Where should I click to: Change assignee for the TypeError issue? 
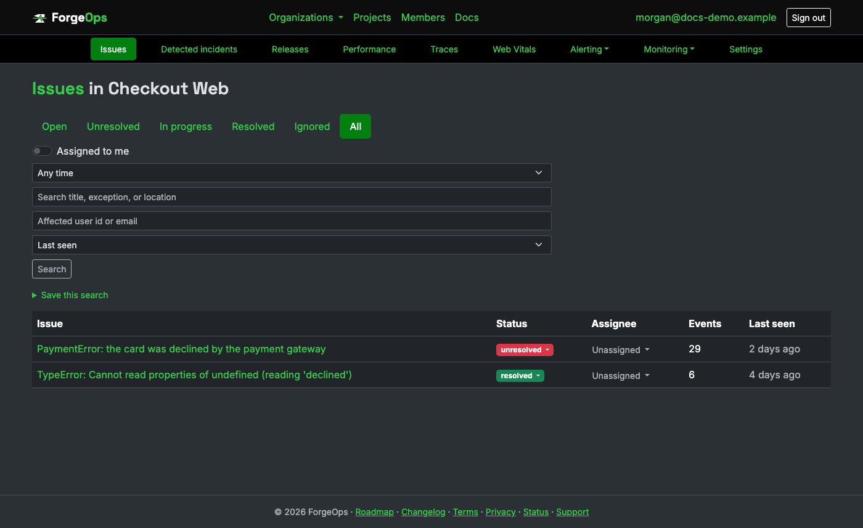coord(621,376)
